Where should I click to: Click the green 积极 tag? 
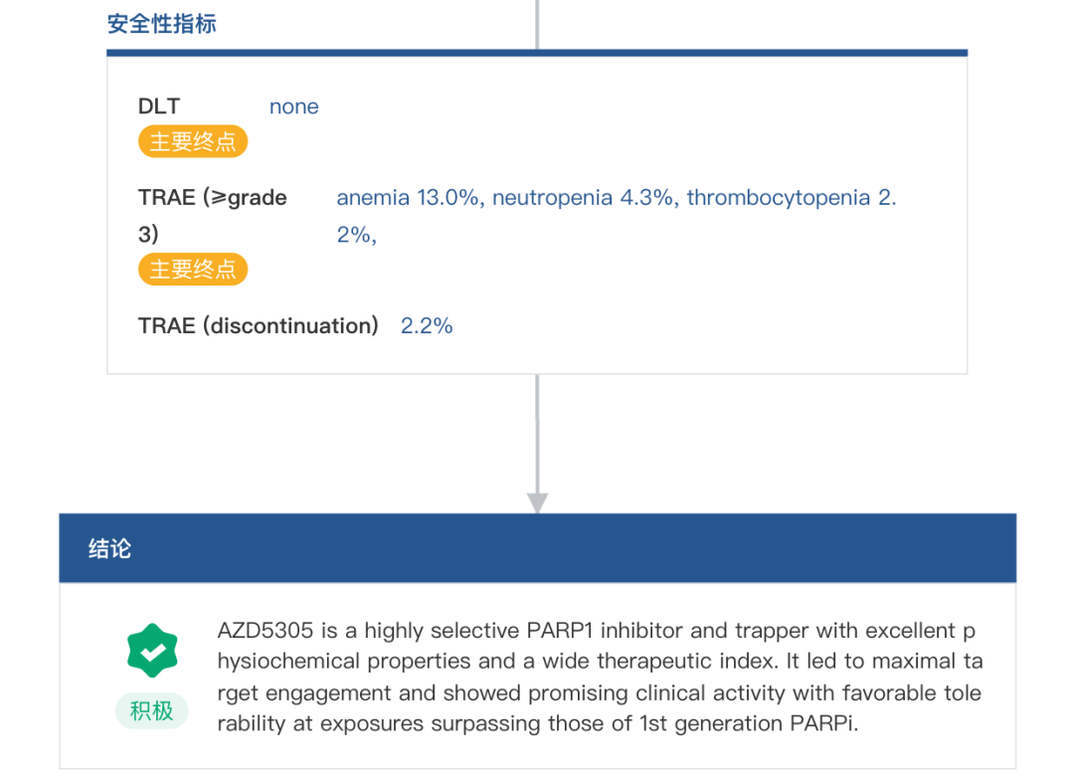pos(151,711)
